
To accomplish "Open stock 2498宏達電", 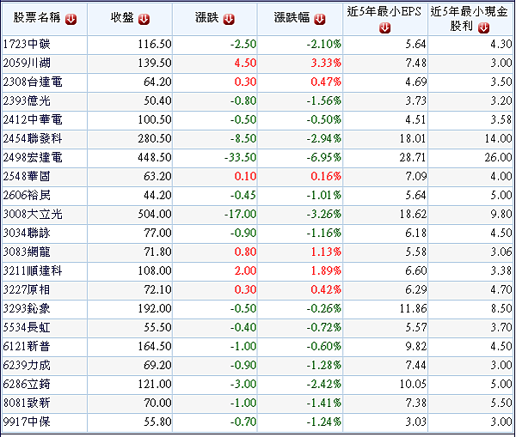I will coord(33,157).
